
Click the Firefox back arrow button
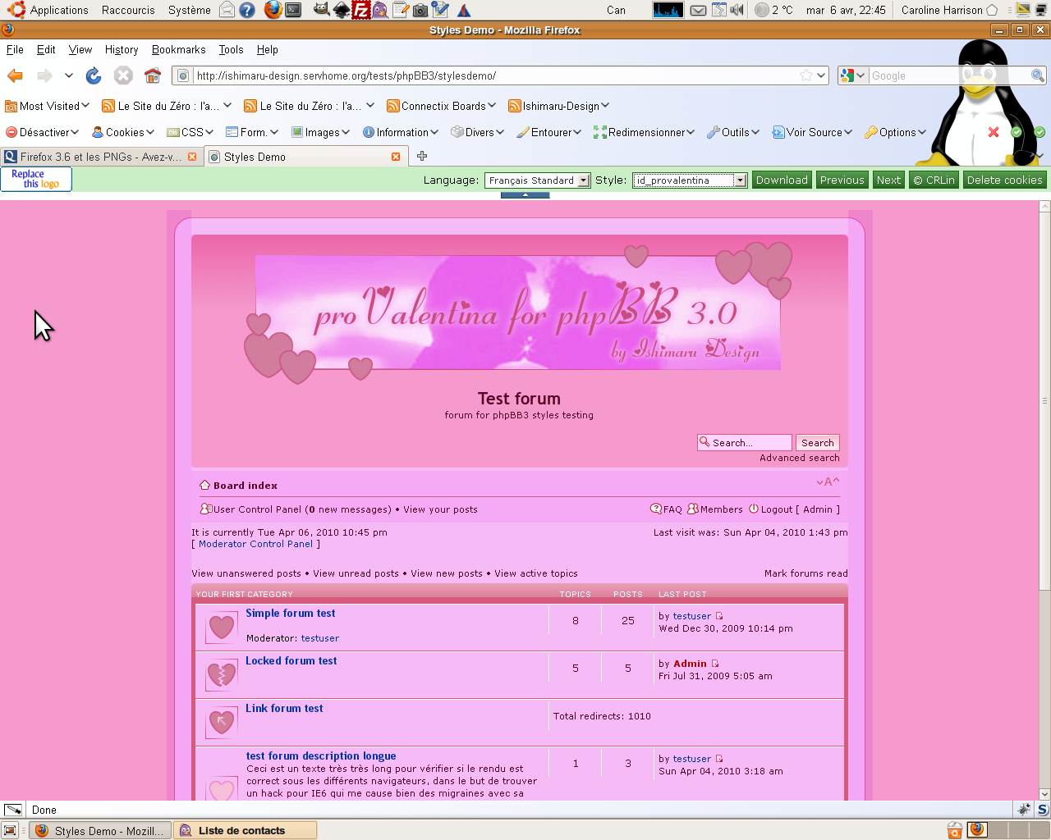15,75
